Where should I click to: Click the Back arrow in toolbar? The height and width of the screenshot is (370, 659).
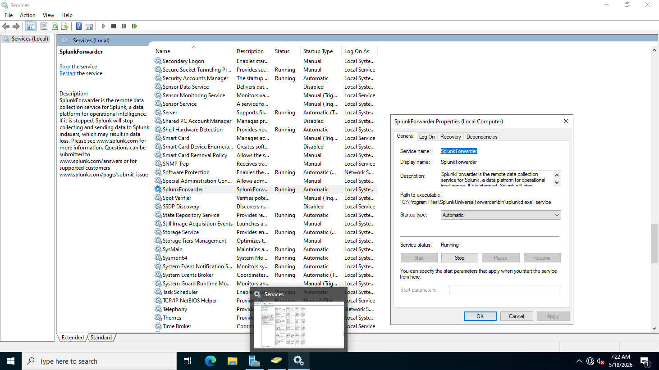pos(6,26)
